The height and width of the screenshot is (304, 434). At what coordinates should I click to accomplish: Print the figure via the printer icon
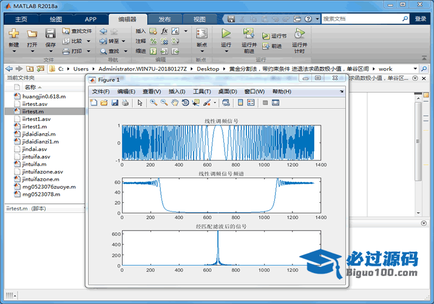point(125,103)
